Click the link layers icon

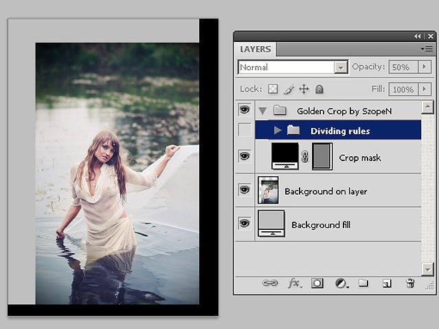coord(270,283)
